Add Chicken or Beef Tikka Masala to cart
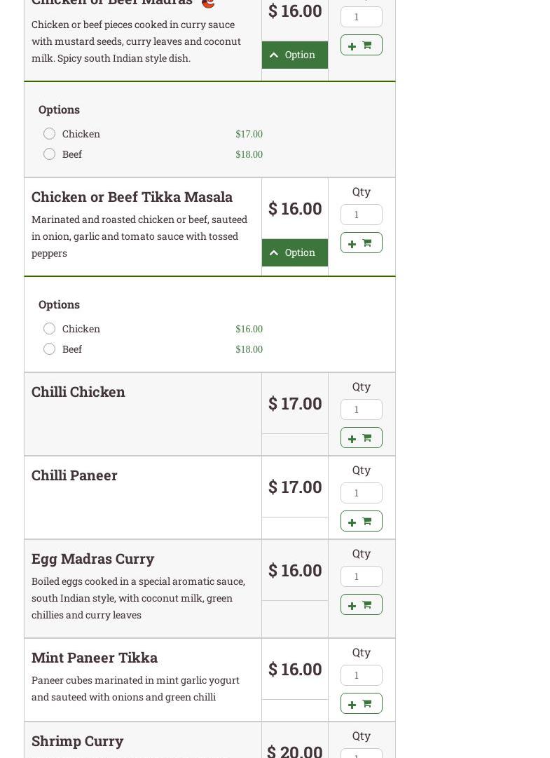The height and width of the screenshot is (758, 550). pos(361,243)
